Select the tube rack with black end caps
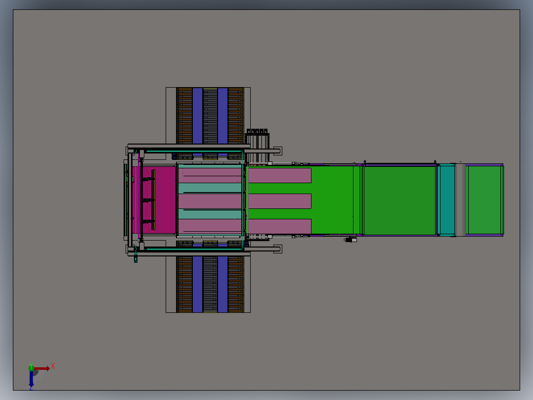Image resolution: width=533 pixels, height=400 pixels. (257, 147)
